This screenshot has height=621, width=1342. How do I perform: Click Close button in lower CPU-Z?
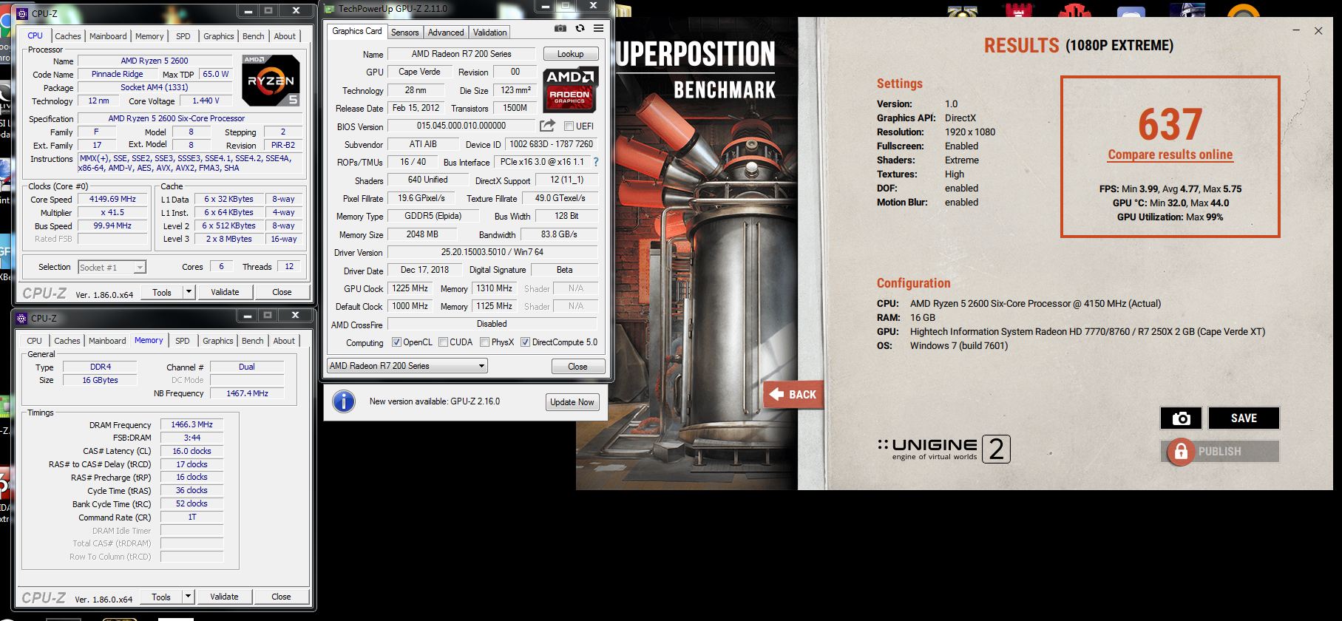tap(281, 597)
